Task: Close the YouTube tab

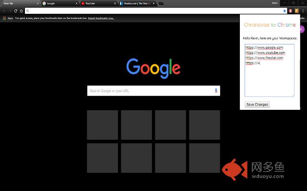Action: (115, 3)
